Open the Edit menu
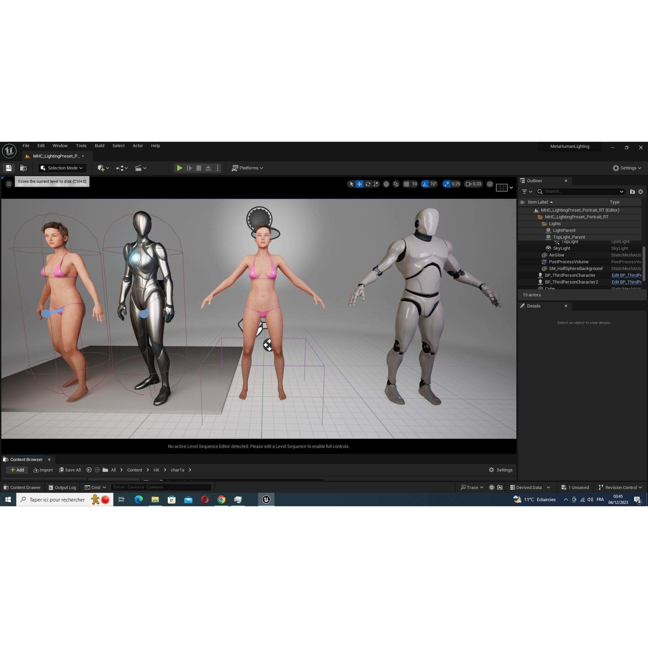Viewport: 648px width, 648px height. click(x=41, y=145)
